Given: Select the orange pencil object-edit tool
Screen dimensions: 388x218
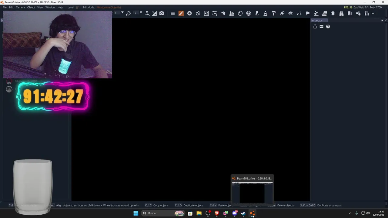Looking at the screenshot, I should (181, 13).
